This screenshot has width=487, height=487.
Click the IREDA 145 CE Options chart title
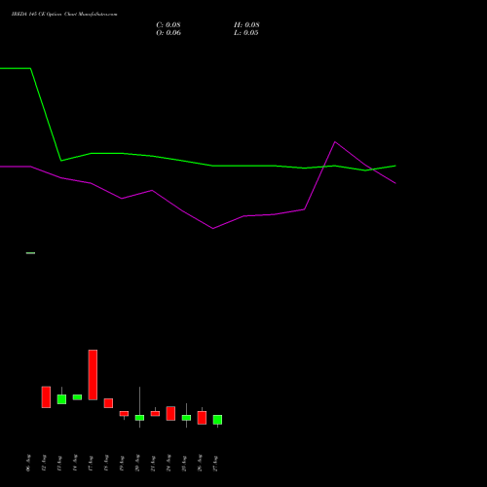pyautogui.click(x=64, y=15)
